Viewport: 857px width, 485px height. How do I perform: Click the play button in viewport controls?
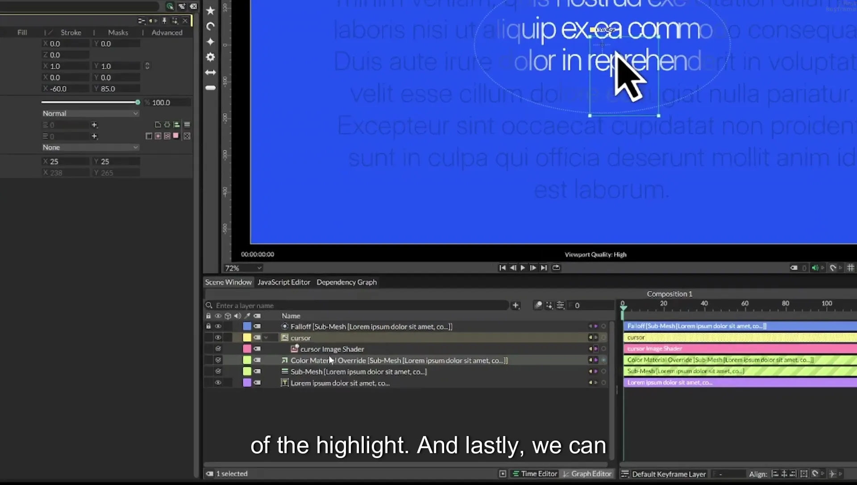pos(523,268)
